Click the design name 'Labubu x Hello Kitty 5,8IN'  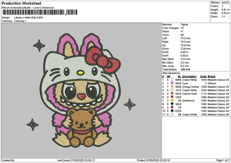(x=28, y=18)
